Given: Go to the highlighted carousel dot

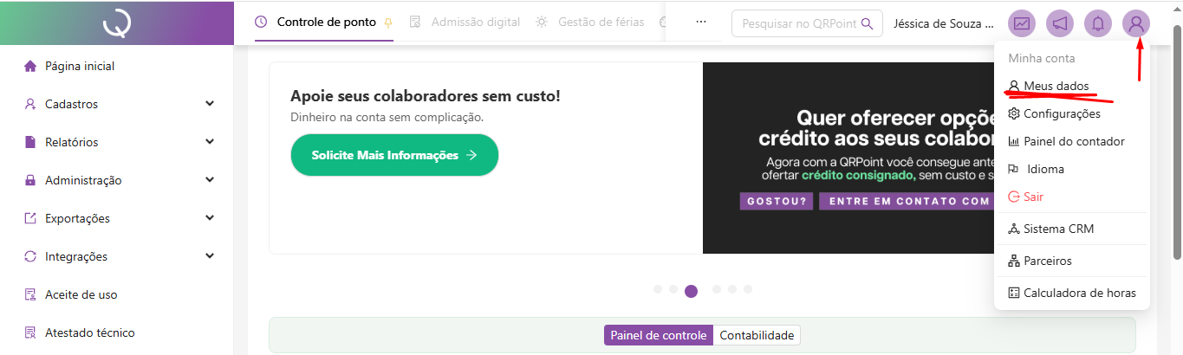Looking at the screenshot, I should click(691, 291).
